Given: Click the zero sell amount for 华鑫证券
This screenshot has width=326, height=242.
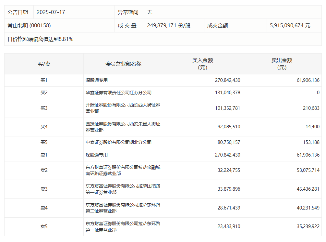Looking at the screenshot, I should (x=318, y=93).
